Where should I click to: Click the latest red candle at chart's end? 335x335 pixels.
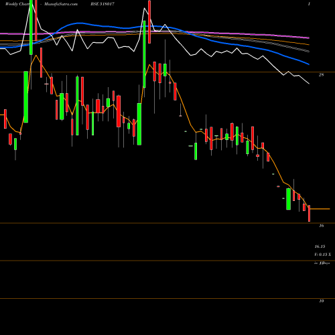coord(310,214)
